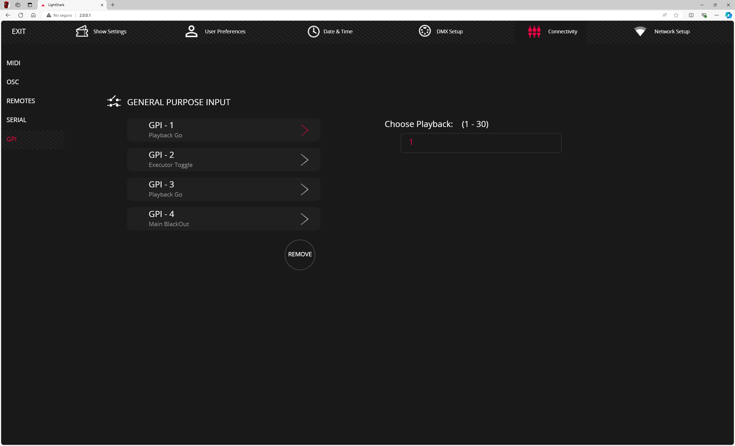Click the User Preferences person icon
This screenshot has height=446, width=735.
pos(191,31)
